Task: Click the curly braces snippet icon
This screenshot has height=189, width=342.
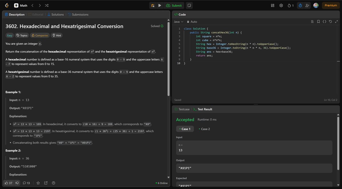Action: click(324, 22)
